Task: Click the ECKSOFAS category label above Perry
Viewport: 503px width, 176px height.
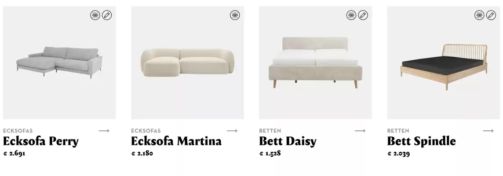Action: tap(18, 131)
